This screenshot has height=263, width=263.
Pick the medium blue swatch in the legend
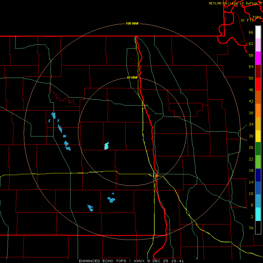pos(258,188)
